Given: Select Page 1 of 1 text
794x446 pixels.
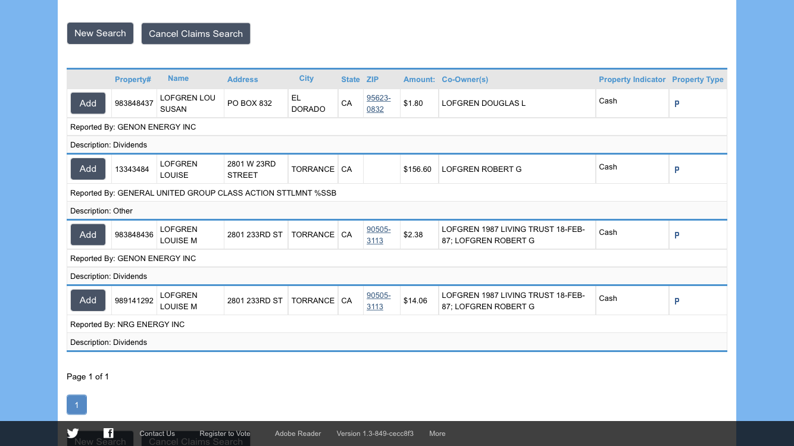Looking at the screenshot, I should click(87, 377).
